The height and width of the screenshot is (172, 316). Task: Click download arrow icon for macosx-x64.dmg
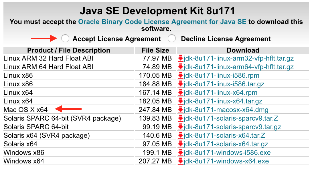pos(181,110)
